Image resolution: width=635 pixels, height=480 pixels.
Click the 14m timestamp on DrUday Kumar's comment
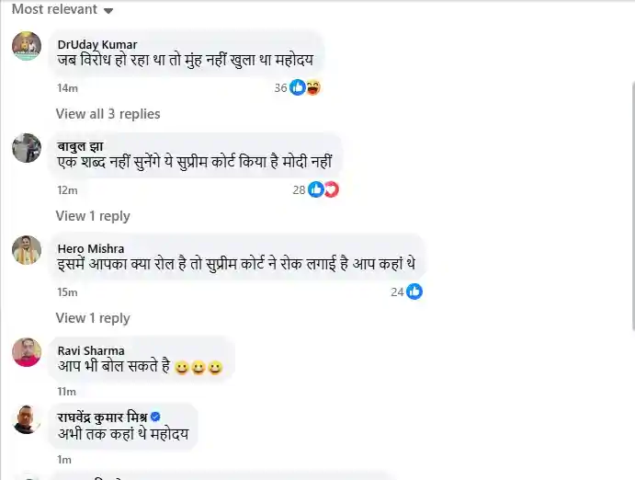pyautogui.click(x=67, y=88)
